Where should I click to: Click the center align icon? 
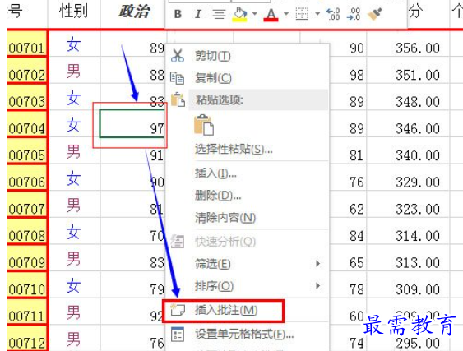pos(219,14)
